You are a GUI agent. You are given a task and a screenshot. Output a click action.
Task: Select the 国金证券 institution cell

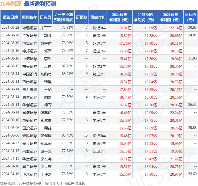30,167
